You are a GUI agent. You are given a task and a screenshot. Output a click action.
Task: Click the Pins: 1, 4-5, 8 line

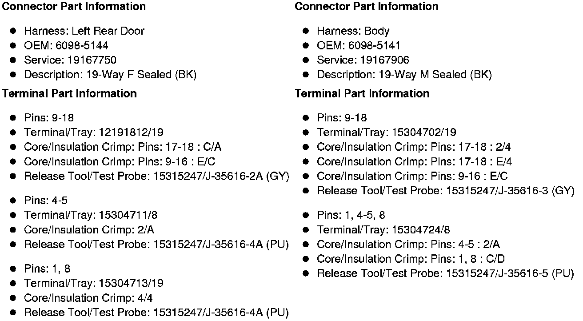click(351, 216)
